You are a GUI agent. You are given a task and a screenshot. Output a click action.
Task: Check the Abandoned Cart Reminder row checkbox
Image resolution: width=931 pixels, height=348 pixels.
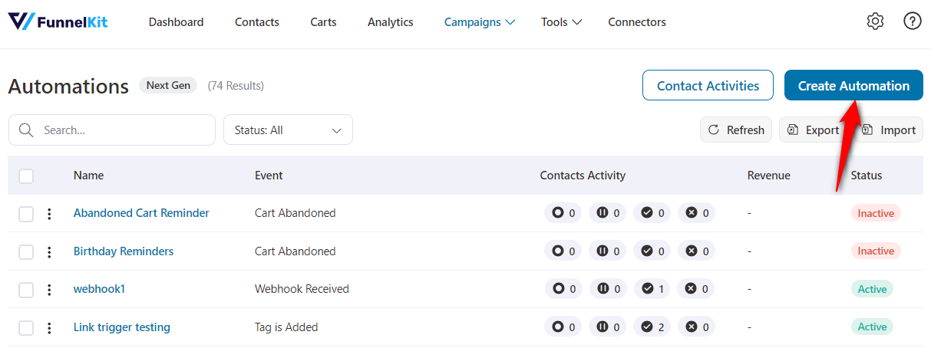pos(26,214)
